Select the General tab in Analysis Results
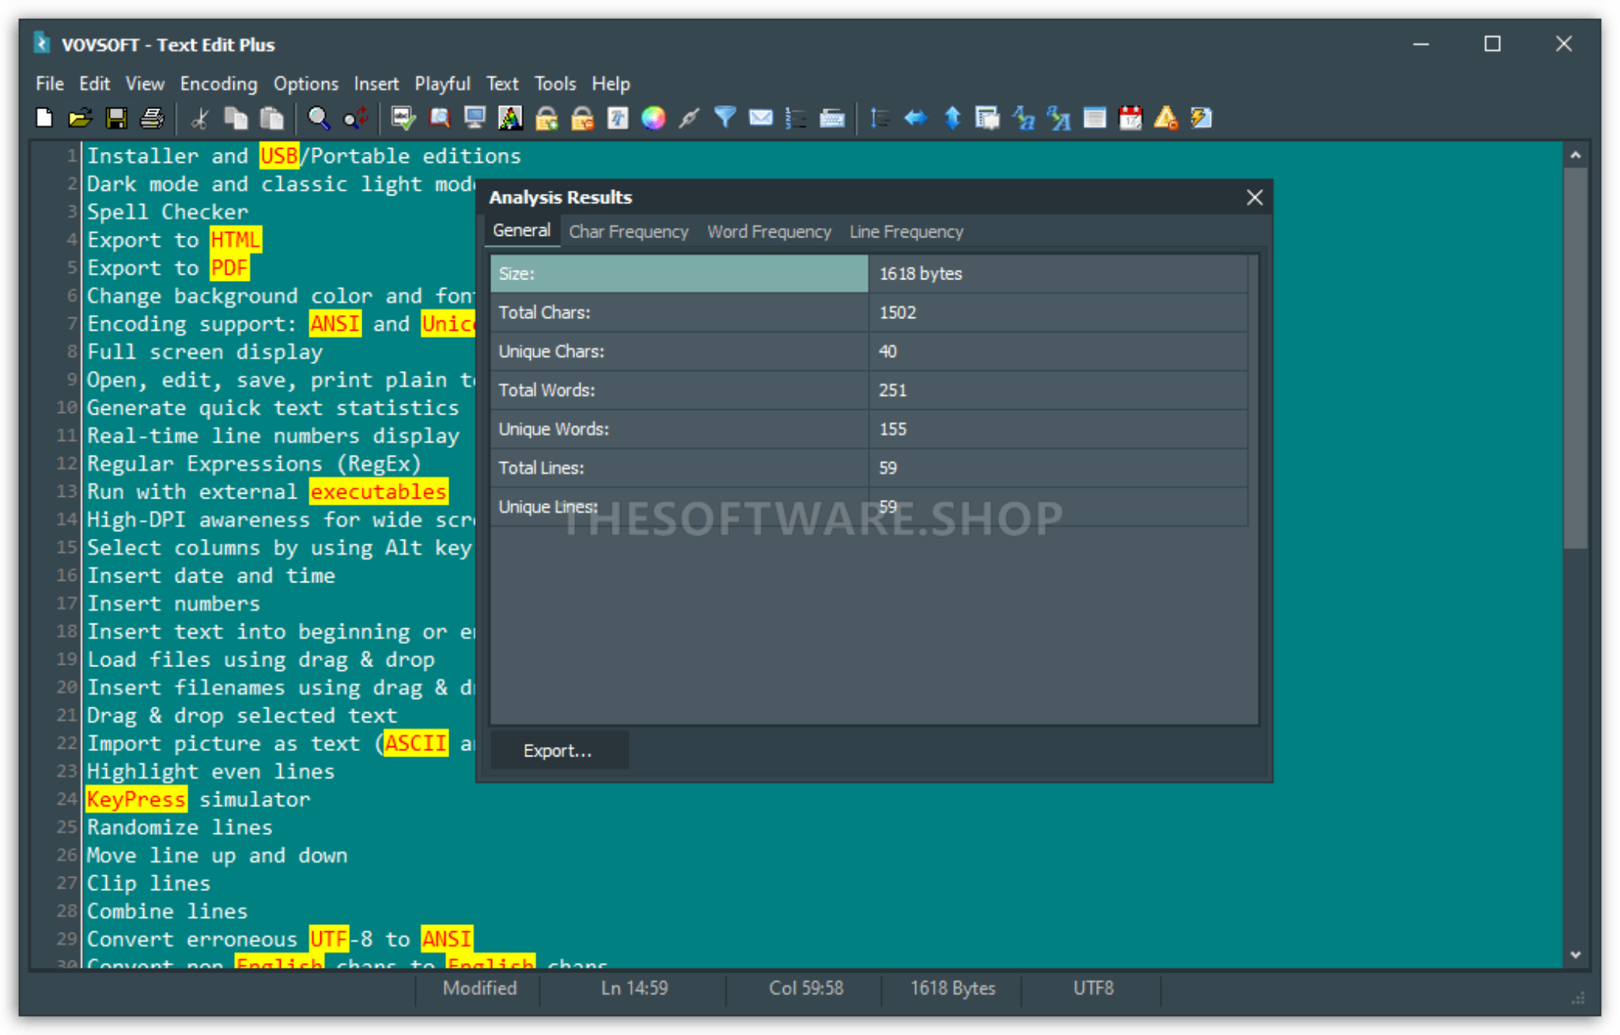 pos(521,230)
